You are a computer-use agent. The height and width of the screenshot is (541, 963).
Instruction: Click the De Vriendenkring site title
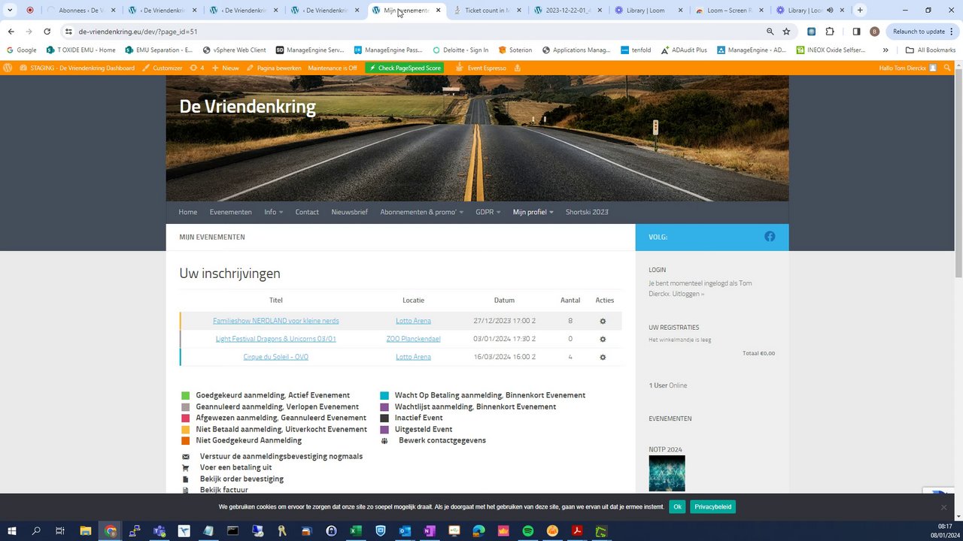pyautogui.click(x=248, y=107)
